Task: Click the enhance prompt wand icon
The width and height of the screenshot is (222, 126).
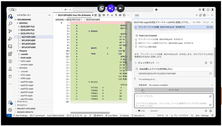Action: (210, 97)
